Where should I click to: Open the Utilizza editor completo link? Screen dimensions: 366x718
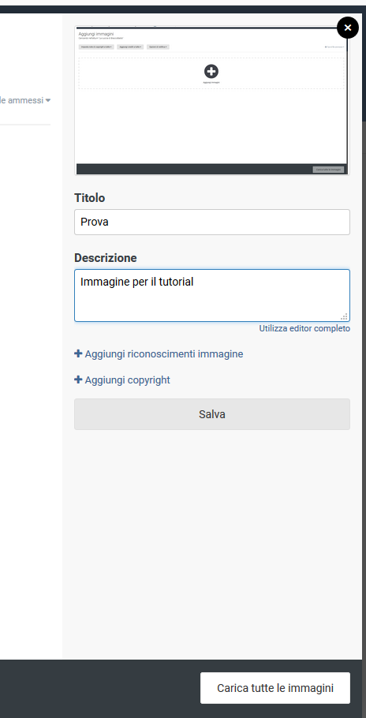coord(304,328)
